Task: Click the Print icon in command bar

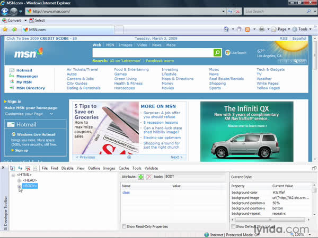Action: click(x=262, y=30)
